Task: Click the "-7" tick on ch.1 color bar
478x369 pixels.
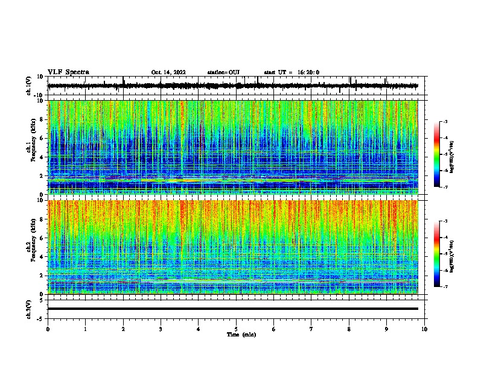Action: (x=445, y=187)
